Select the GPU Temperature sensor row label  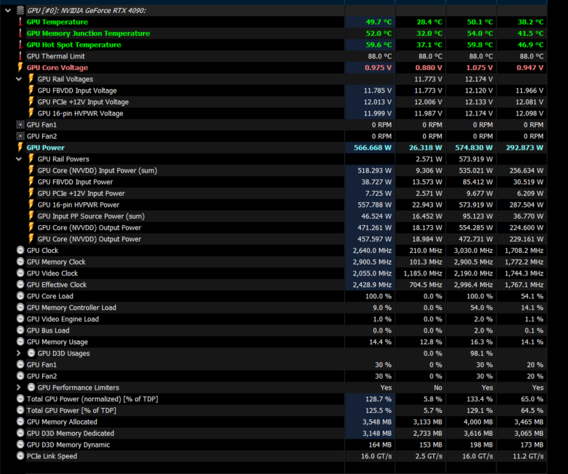click(57, 22)
